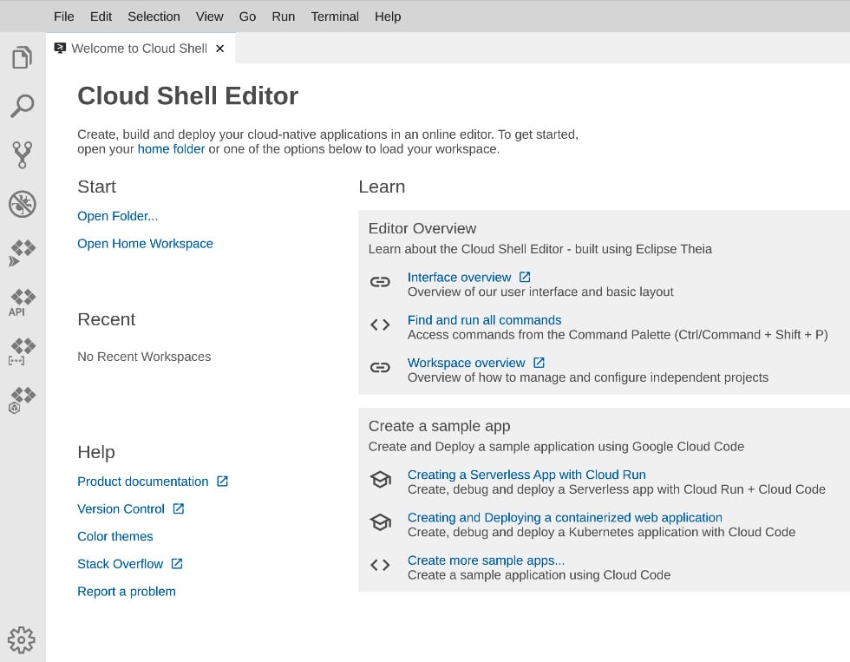Open the Explorer files icon in sidebar
Image resolution: width=850 pixels, height=662 pixels.
click(x=23, y=57)
